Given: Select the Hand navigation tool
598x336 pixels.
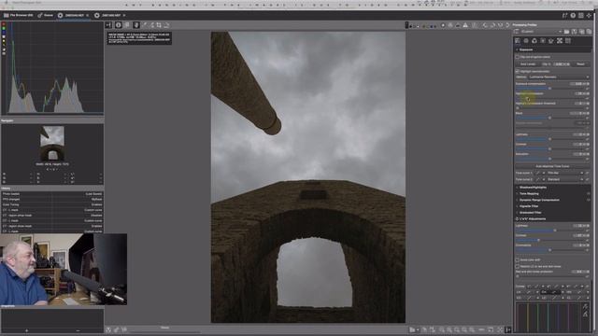Looking at the screenshot, I should [x=136, y=25].
